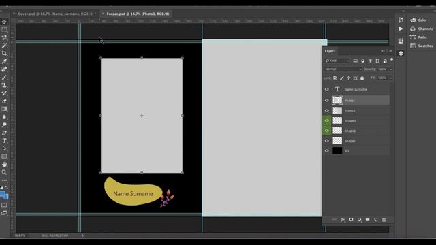Image resolution: width=436 pixels, height=245 pixels.
Task: Select the Crop tool
Action: (4, 53)
